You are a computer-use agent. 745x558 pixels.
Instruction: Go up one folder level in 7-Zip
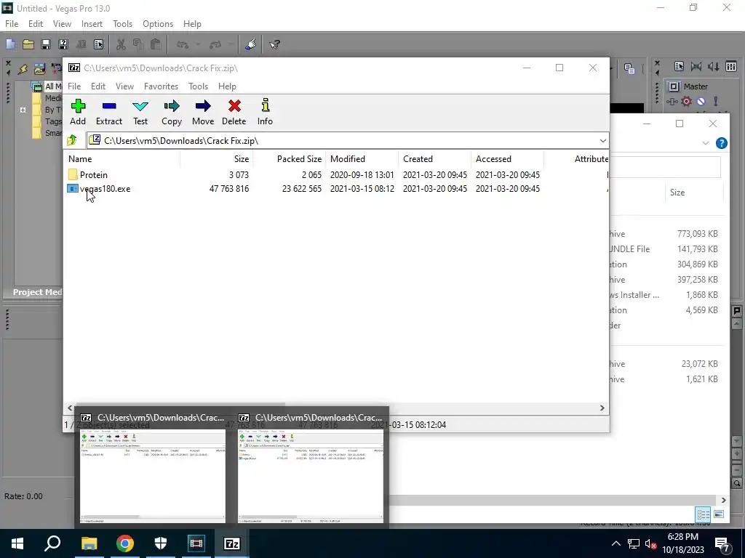point(72,140)
